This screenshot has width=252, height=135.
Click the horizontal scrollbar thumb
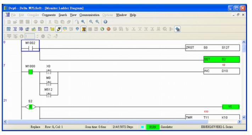click(x=108, y=122)
